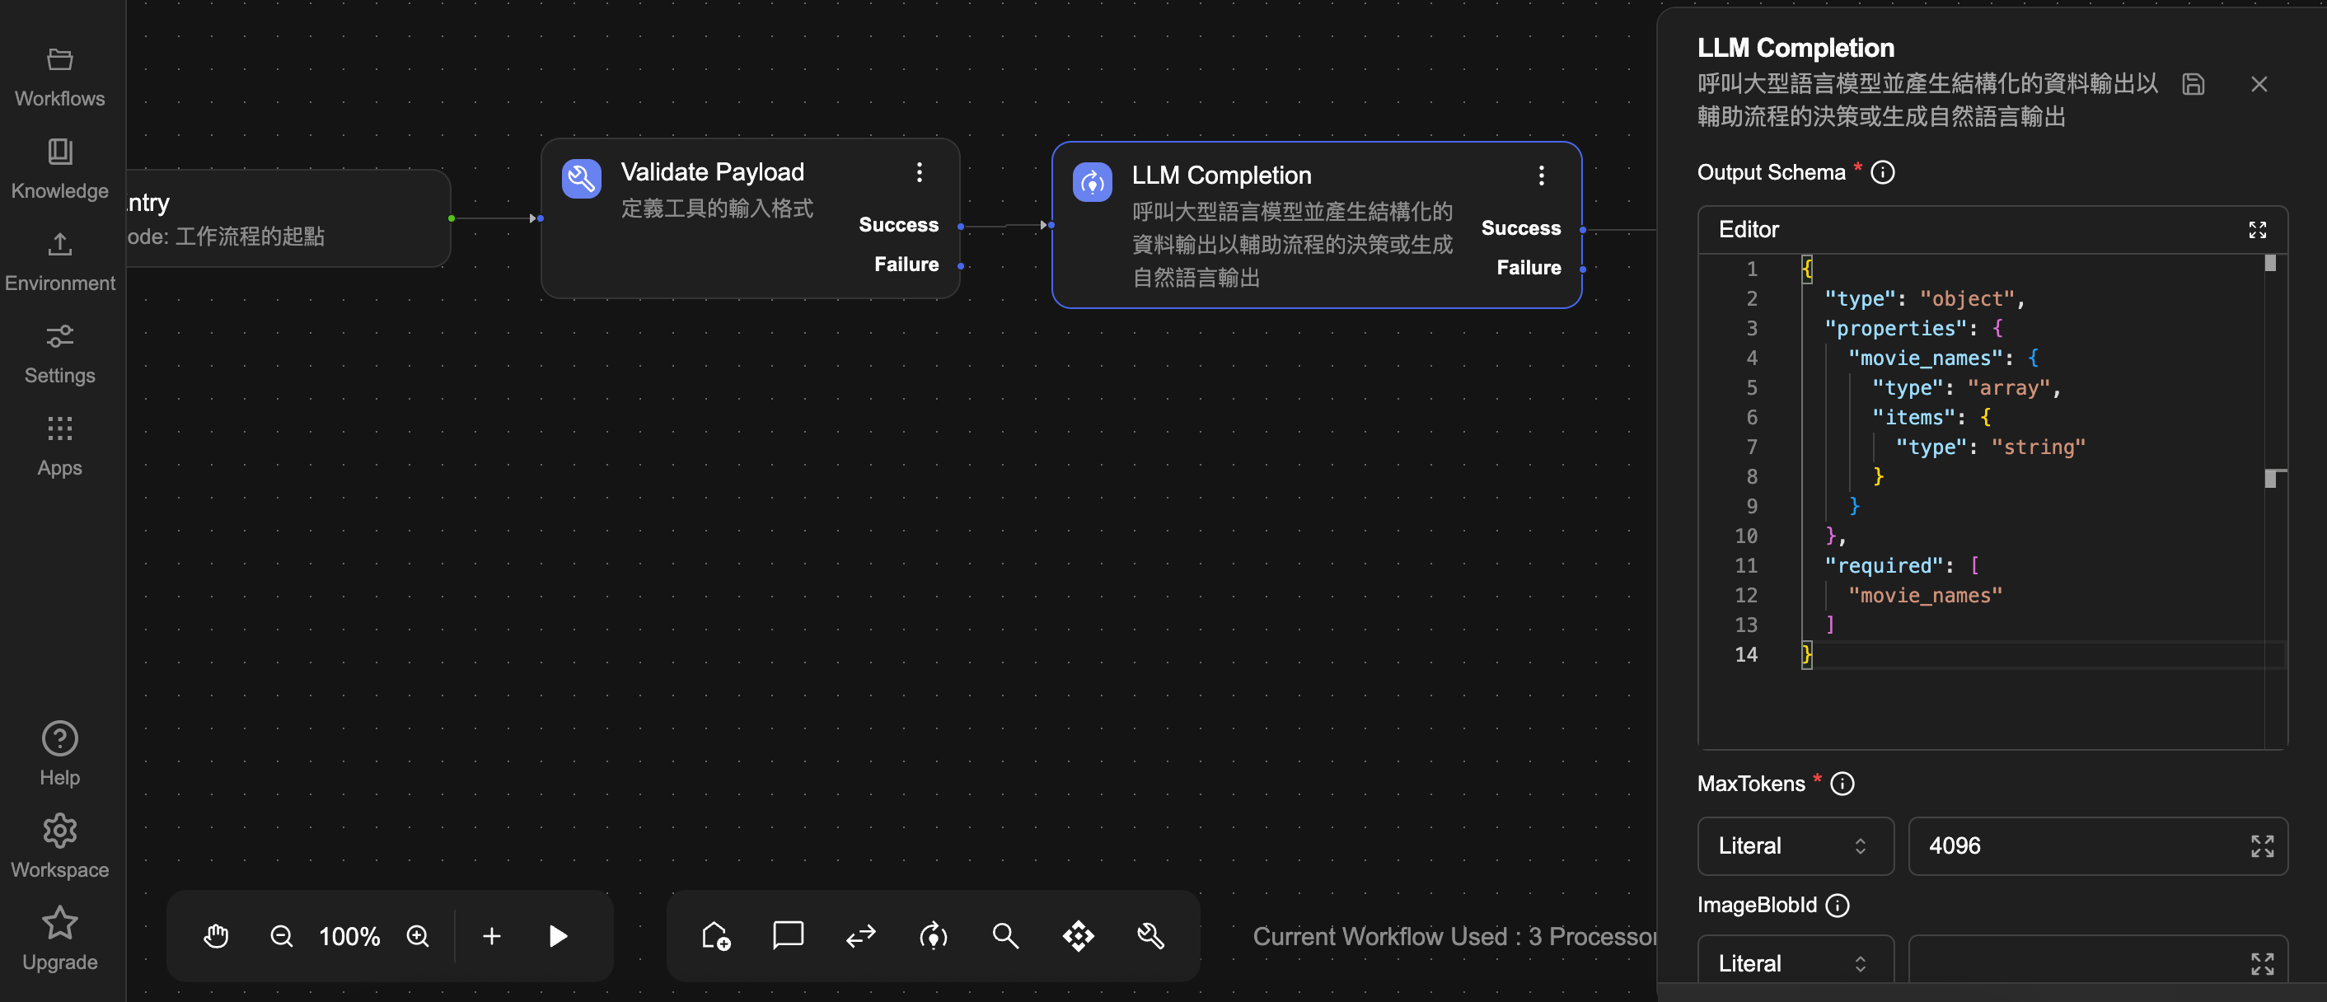The width and height of the screenshot is (2327, 1002).
Task: Click the add entry node icon
Action: click(715, 936)
